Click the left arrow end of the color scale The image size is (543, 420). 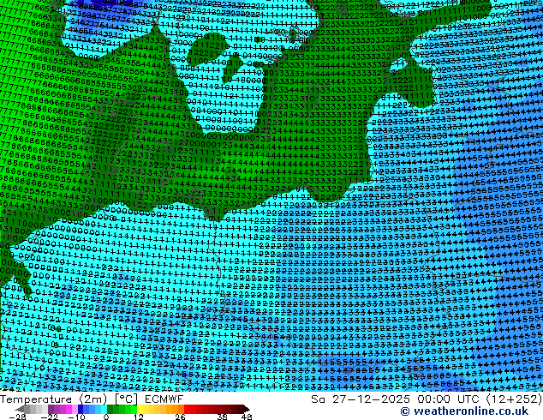tap(20, 409)
